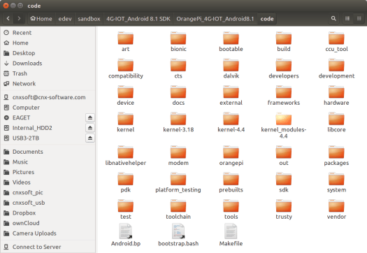Navigate to the sandbox path segment

pyautogui.click(x=89, y=19)
